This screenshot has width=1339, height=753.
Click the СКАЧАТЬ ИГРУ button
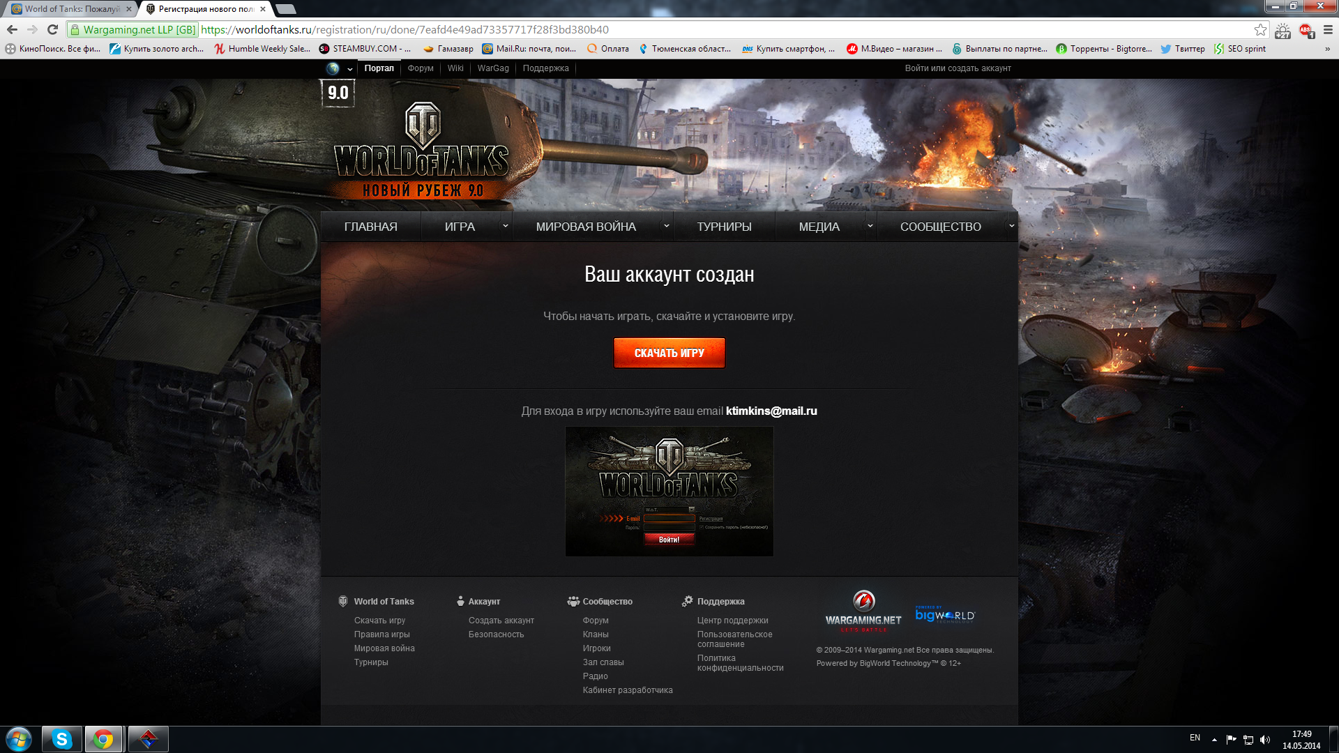point(669,353)
